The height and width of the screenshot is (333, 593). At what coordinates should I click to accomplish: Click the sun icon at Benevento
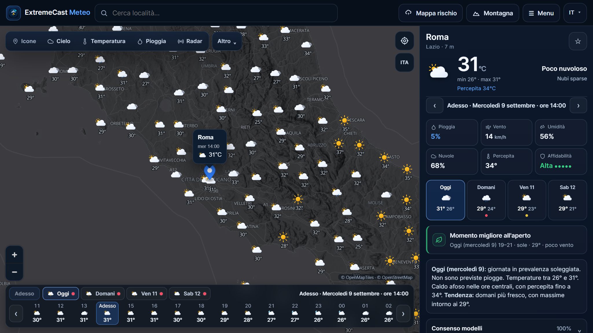(390, 261)
